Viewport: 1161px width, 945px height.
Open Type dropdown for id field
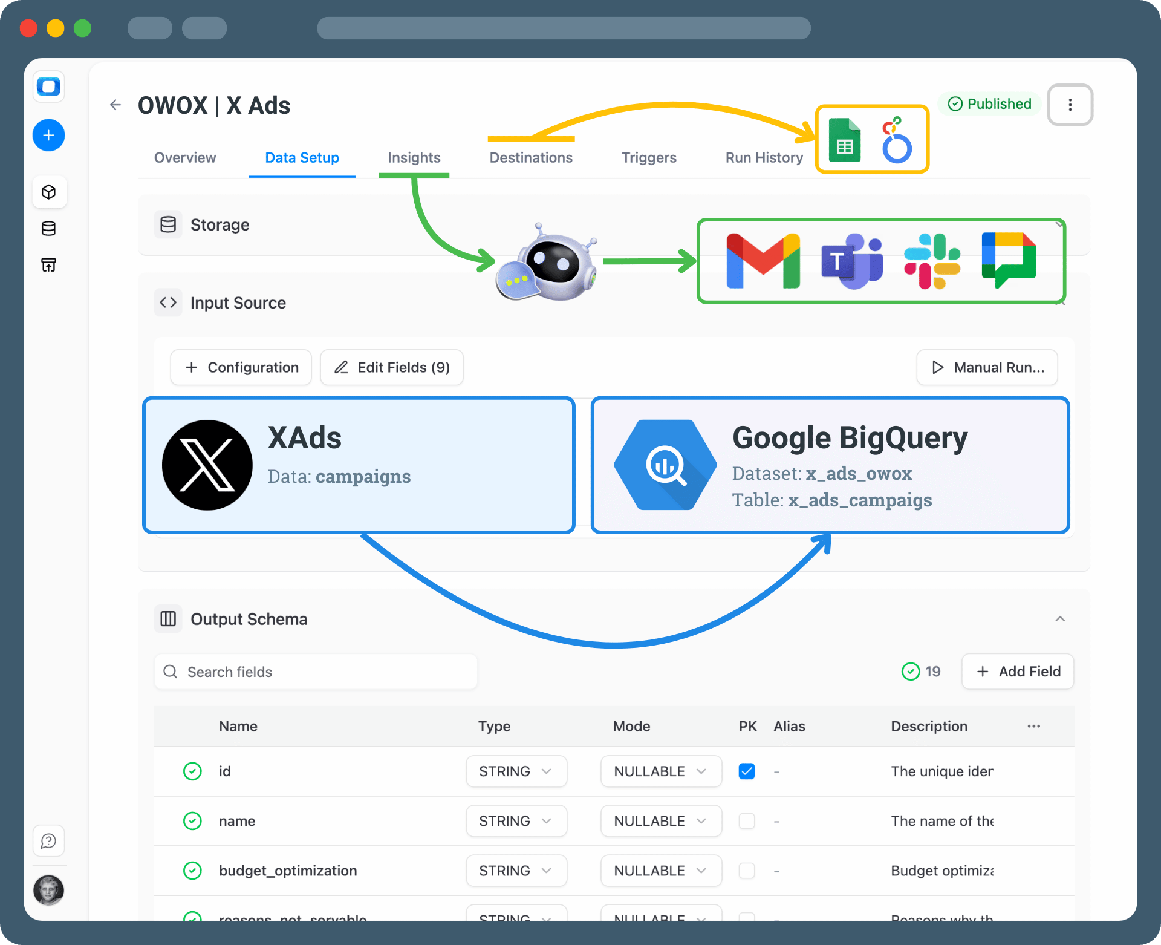pos(516,771)
